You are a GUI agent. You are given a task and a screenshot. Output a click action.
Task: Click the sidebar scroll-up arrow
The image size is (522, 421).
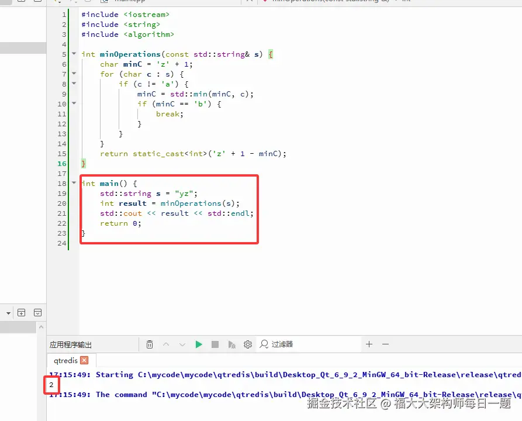tap(42, 327)
